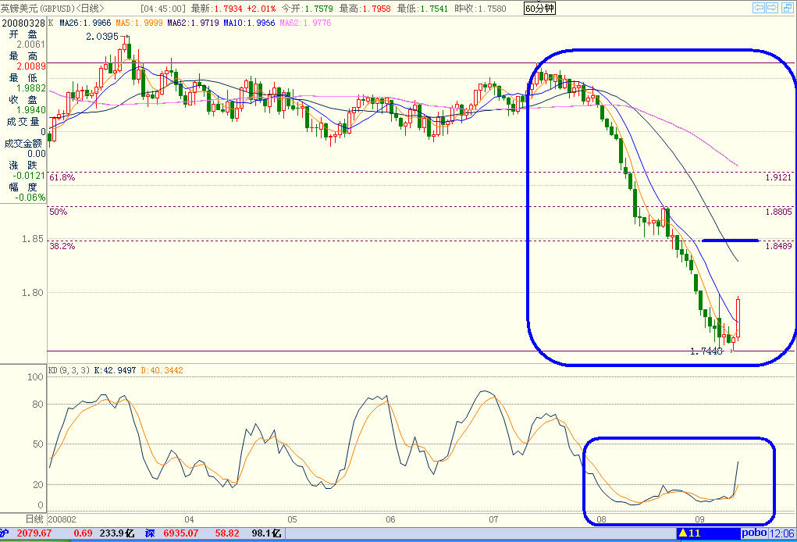Click the 日线 label on the time axis

(34, 519)
